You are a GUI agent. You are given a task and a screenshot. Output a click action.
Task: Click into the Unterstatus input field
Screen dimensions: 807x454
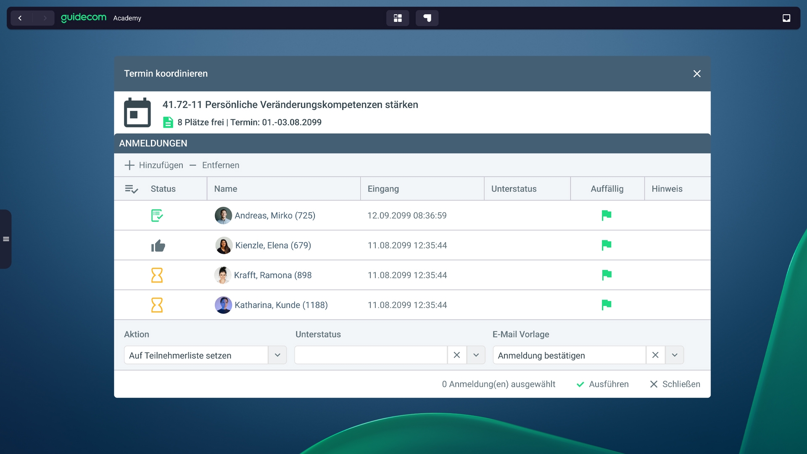tap(371, 355)
